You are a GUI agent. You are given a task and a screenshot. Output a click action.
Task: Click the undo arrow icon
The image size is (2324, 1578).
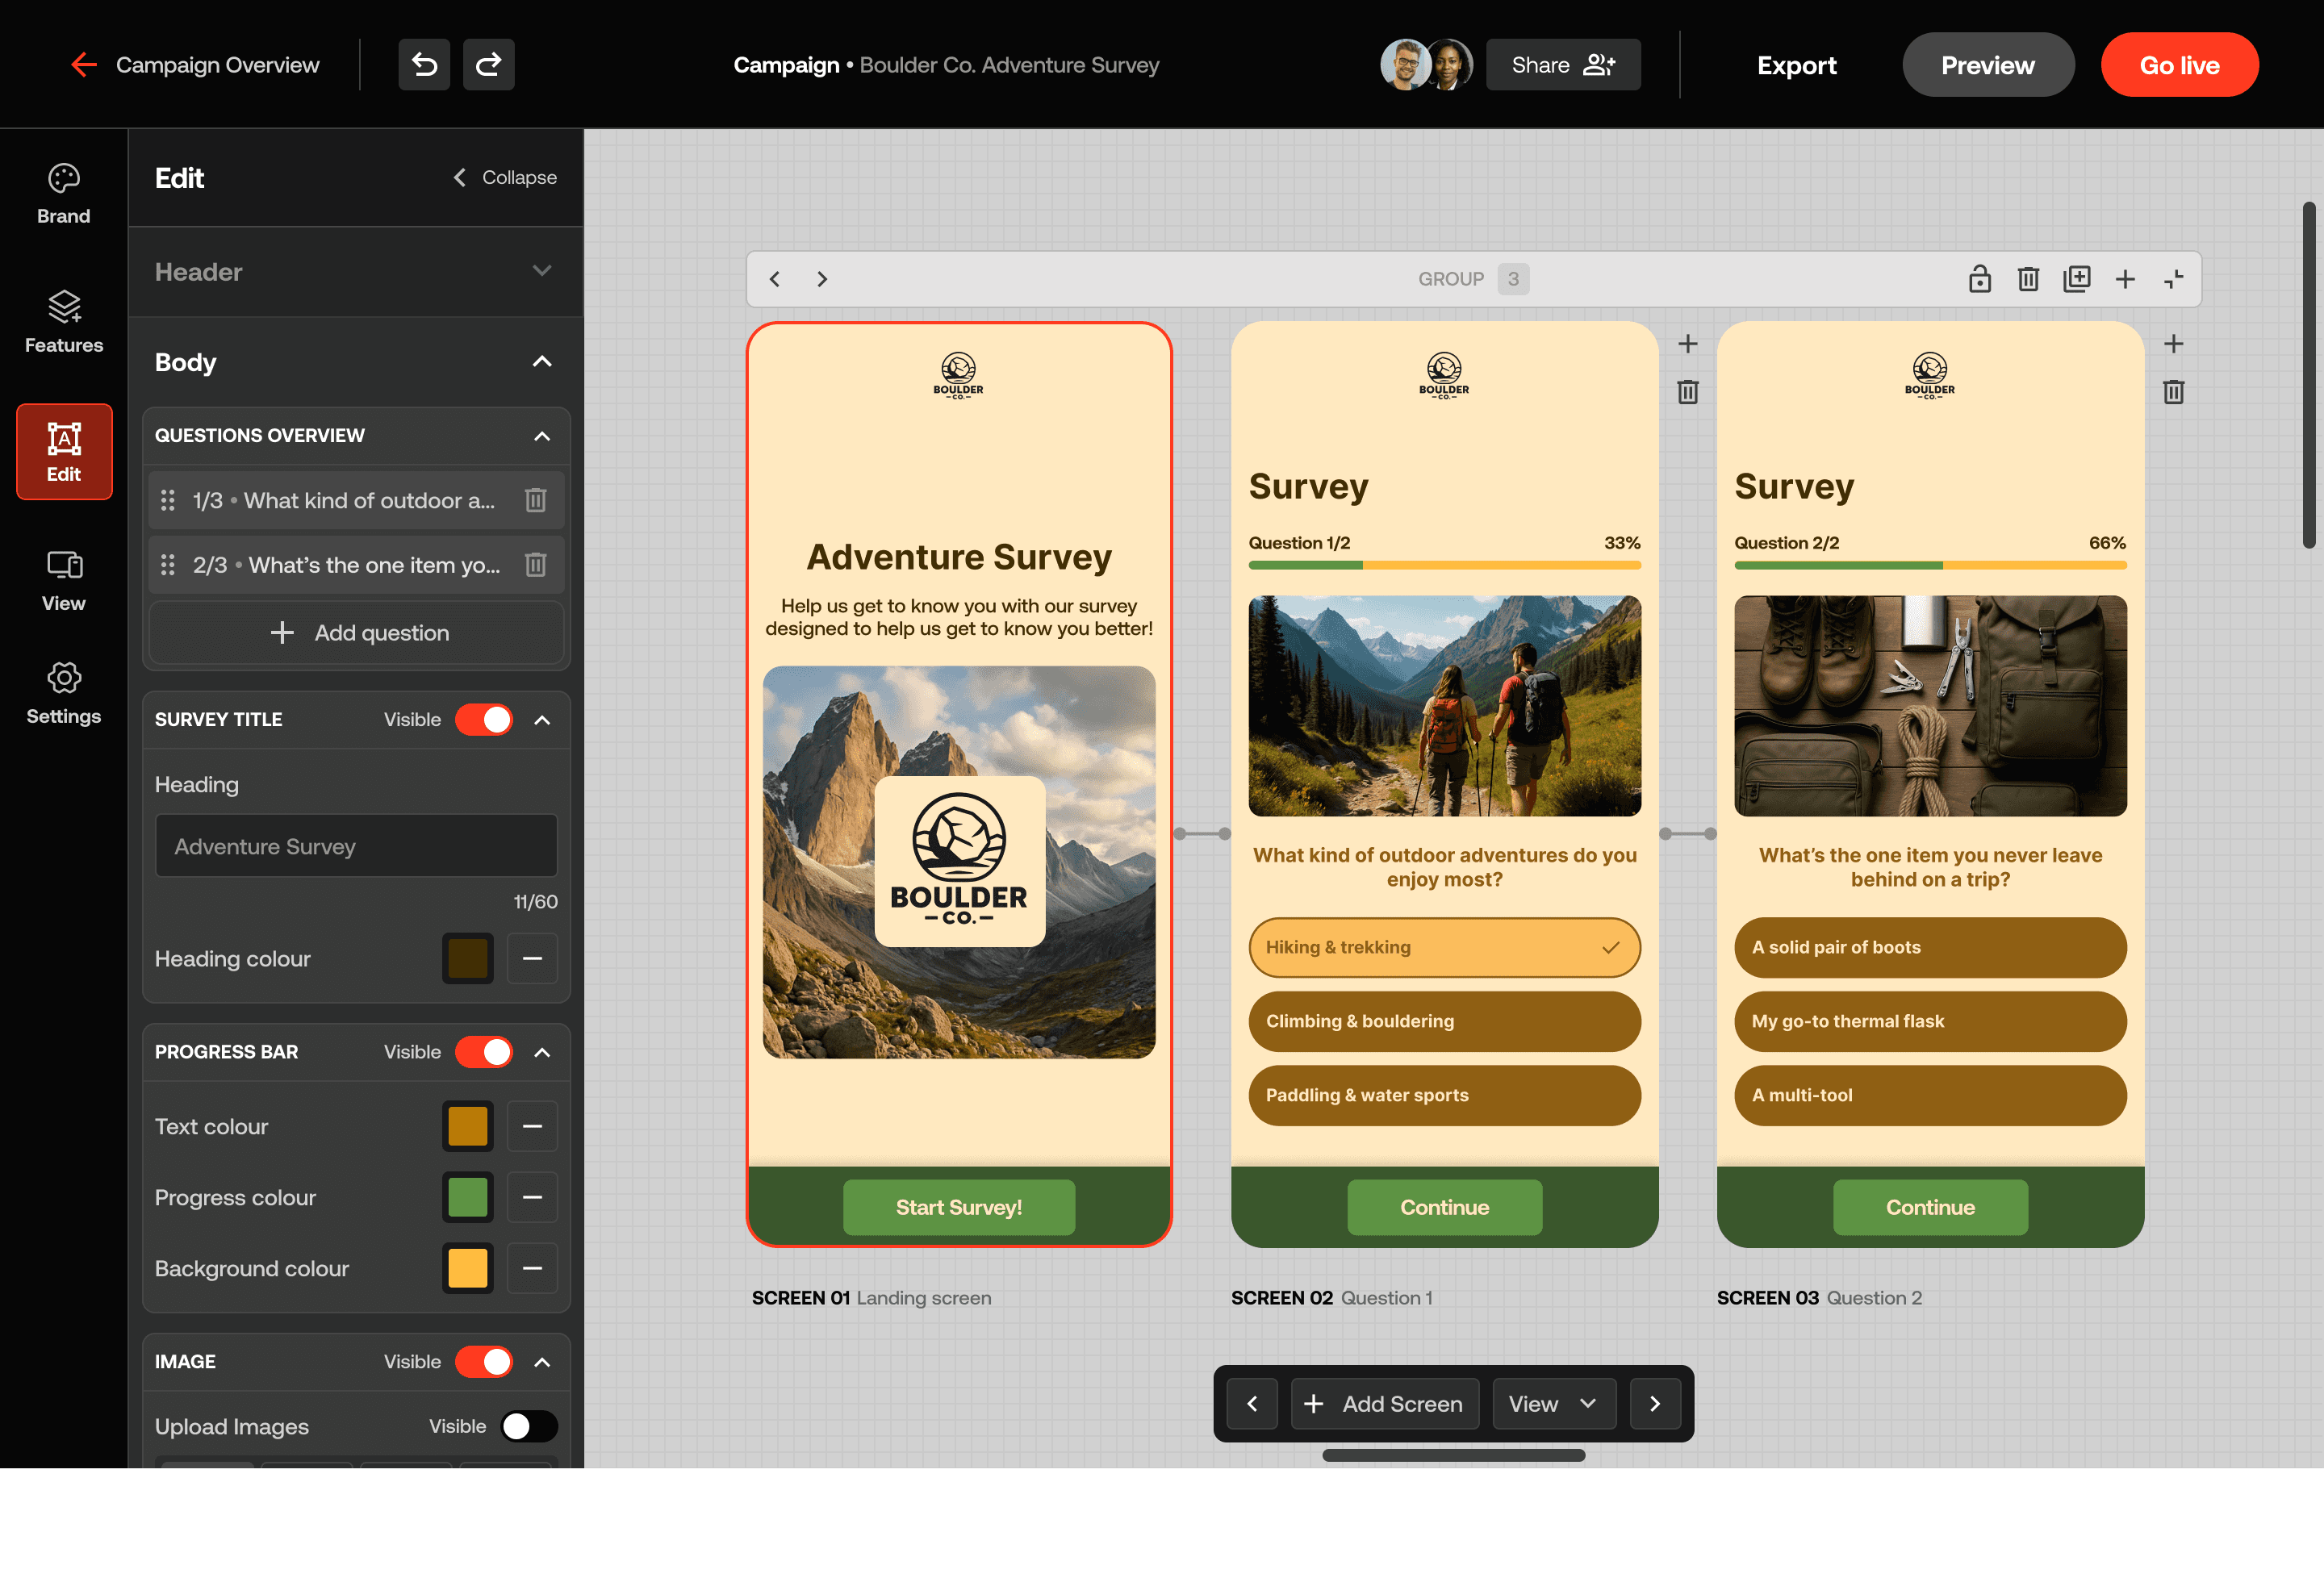pos(424,65)
